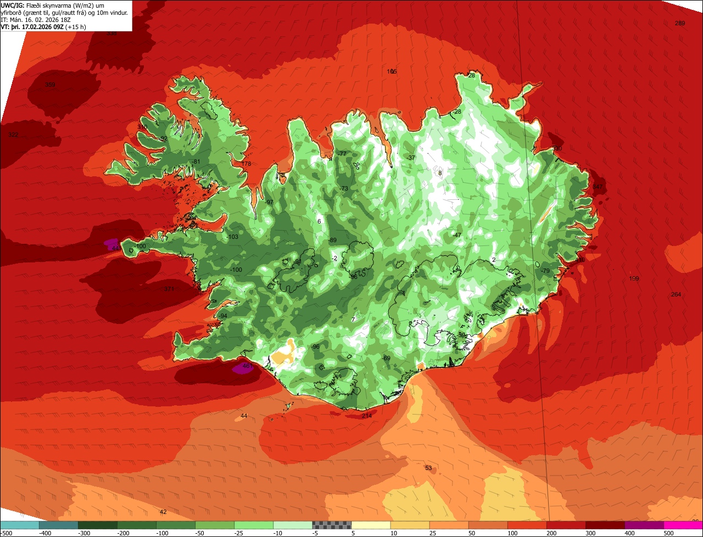Click the legend swatch between -300 and -200
The image size is (703, 537).
click(x=97, y=525)
